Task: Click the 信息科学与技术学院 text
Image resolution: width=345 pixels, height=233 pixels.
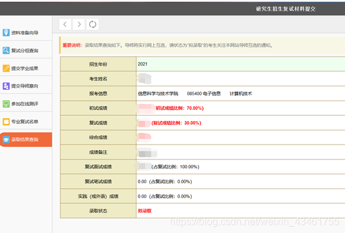Action: [158, 93]
